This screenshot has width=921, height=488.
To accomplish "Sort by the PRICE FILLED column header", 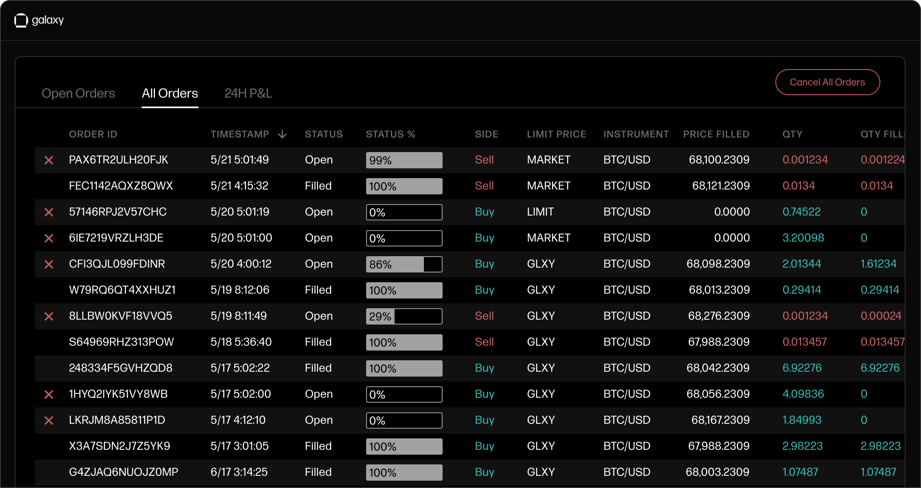I will pyautogui.click(x=716, y=134).
